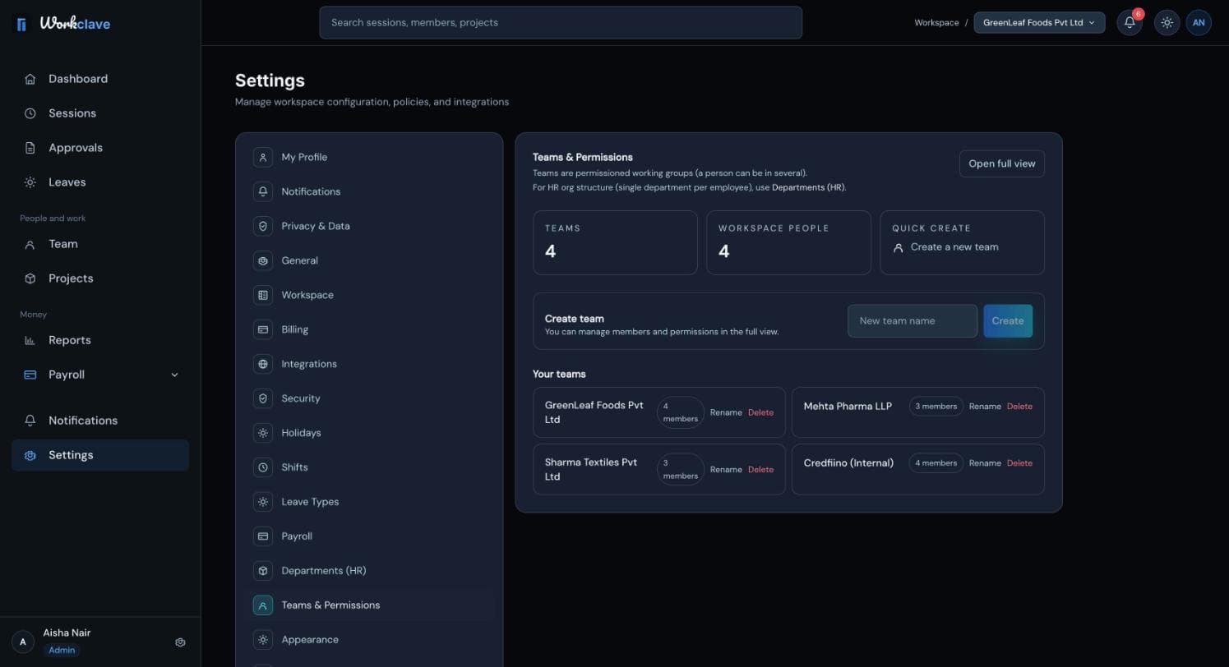This screenshot has height=667, width=1229.
Task: Click the Holidays sun icon
Action: [x=263, y=433]
